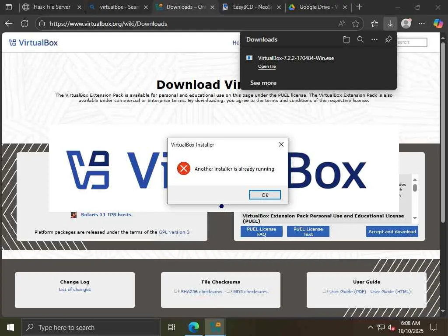View site information lock icon
This screenshot has width=448, height=336.
pos(42,24)
